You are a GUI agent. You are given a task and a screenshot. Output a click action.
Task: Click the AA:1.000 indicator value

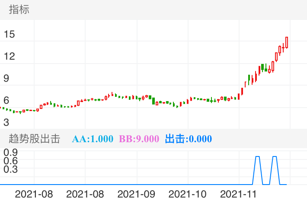click(x=92, y=139)
